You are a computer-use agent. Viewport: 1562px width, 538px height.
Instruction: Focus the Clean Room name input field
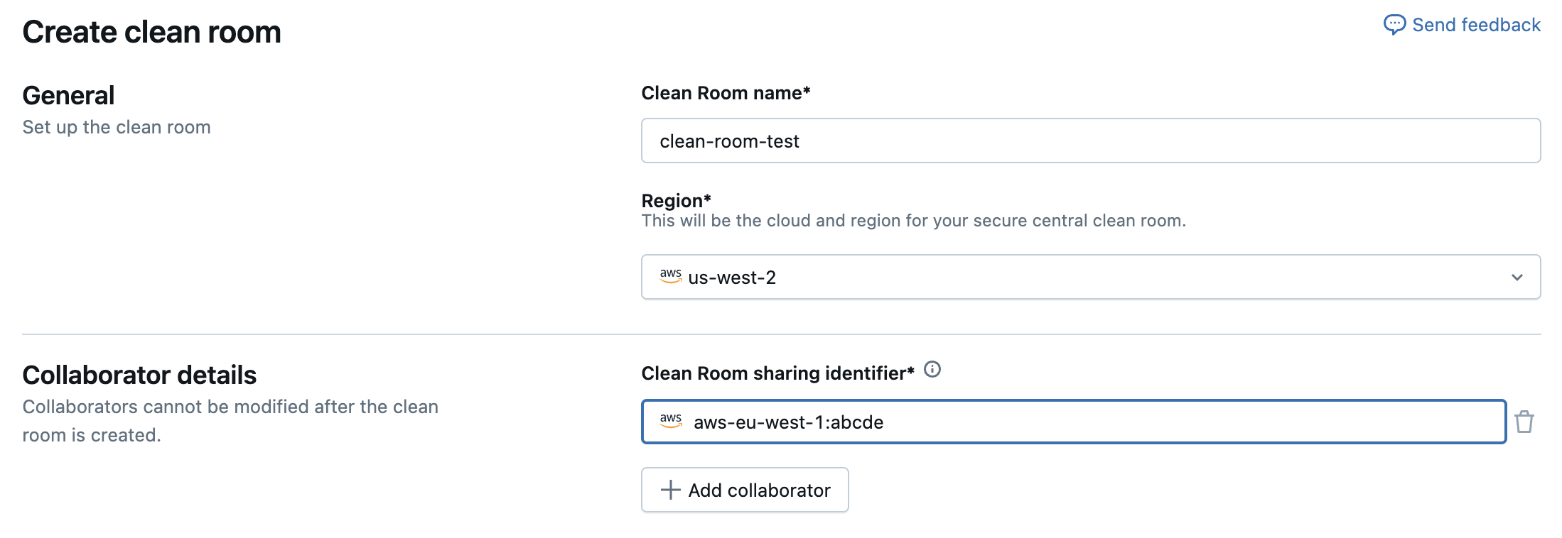coord(1090,141)
